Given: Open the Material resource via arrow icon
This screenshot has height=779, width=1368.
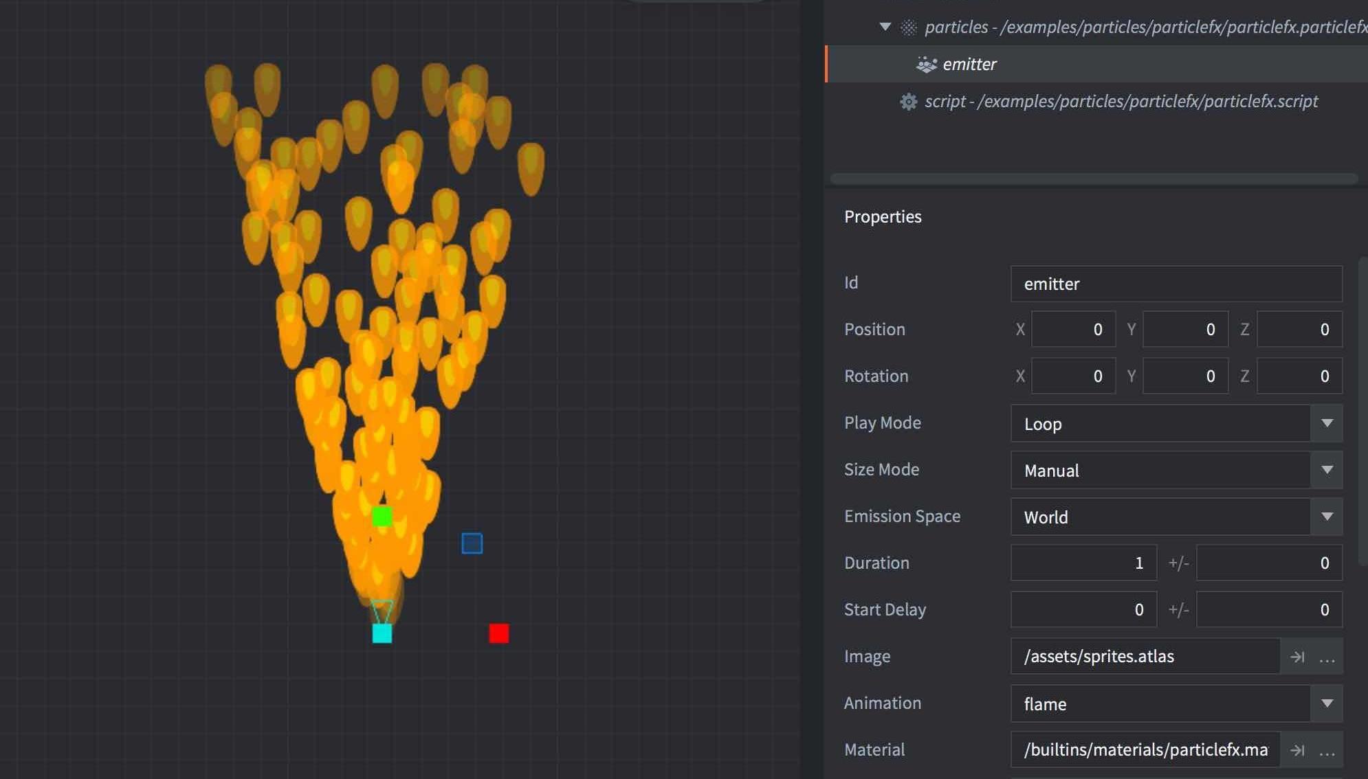Looking at the screenshot, I should point(1297,751).
